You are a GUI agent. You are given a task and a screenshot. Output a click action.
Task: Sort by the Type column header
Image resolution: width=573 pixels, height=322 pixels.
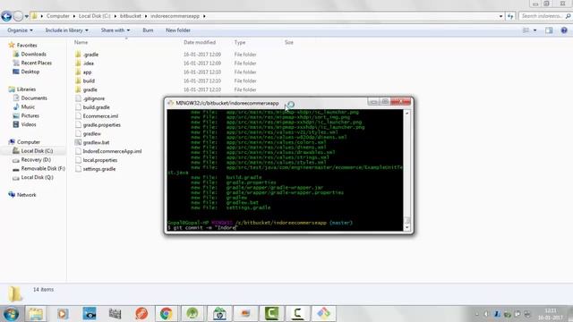240,42
